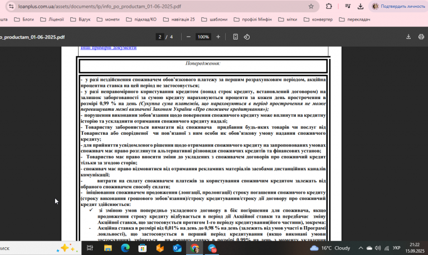Switch the УКР input language

point(396,248)
